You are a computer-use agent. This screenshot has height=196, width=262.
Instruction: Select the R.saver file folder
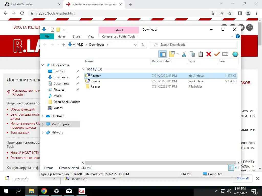161,87
